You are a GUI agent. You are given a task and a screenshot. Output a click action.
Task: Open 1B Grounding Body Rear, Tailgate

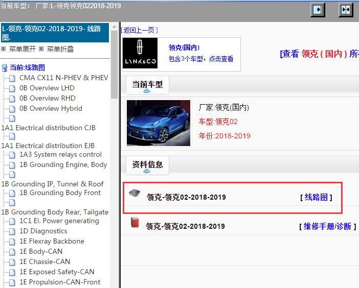[55, 212]
